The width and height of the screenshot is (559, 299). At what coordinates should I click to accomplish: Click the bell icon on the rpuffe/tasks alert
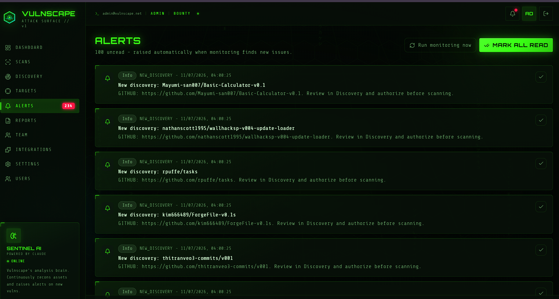[107, 165]
